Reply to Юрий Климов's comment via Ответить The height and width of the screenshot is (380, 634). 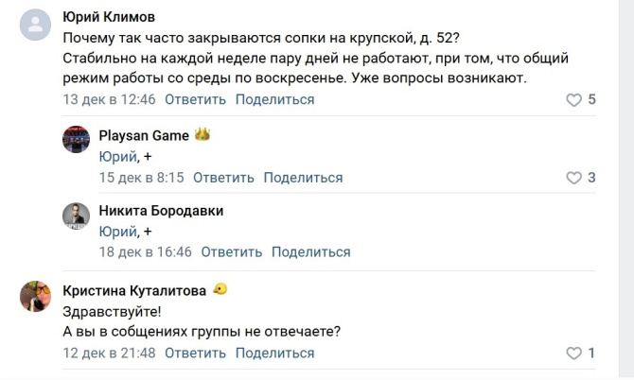[x=195, y=99]
